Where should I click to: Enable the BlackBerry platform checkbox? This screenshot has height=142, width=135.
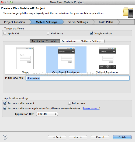48,33
